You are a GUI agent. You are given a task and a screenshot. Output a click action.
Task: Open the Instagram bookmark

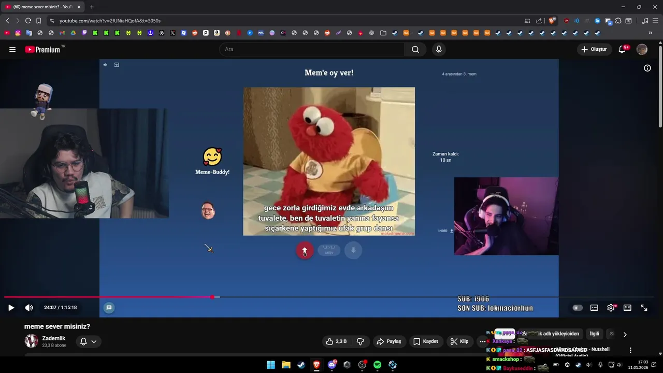click(18, 33)
